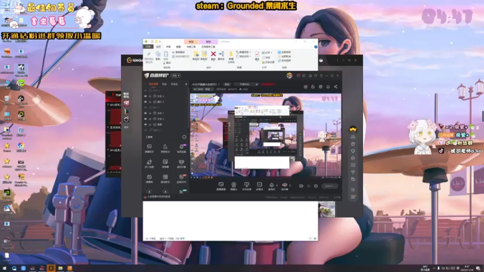Viewport: 484px width, 272px height.
Task: Click the Rename (重命名) icon in Explorer
Action: [221, 54]
